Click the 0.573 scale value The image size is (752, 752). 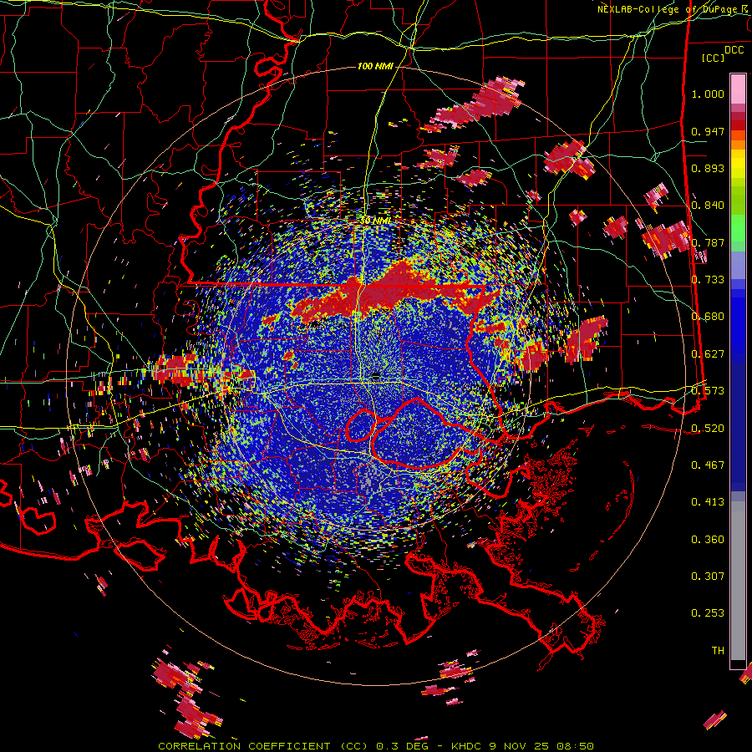click(708, 391)
